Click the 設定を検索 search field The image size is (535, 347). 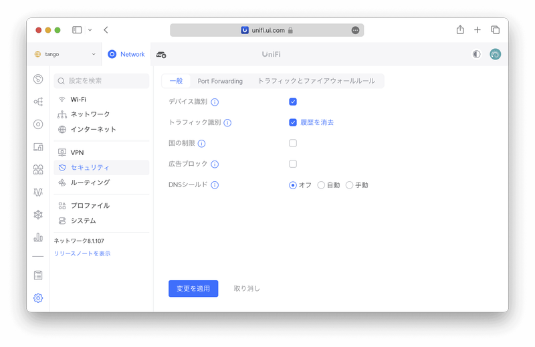click(x=102, y=81)
